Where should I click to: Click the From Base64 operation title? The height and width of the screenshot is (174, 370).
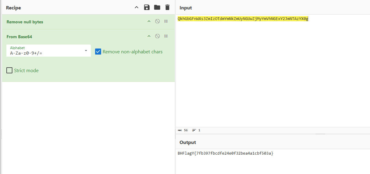19,37
